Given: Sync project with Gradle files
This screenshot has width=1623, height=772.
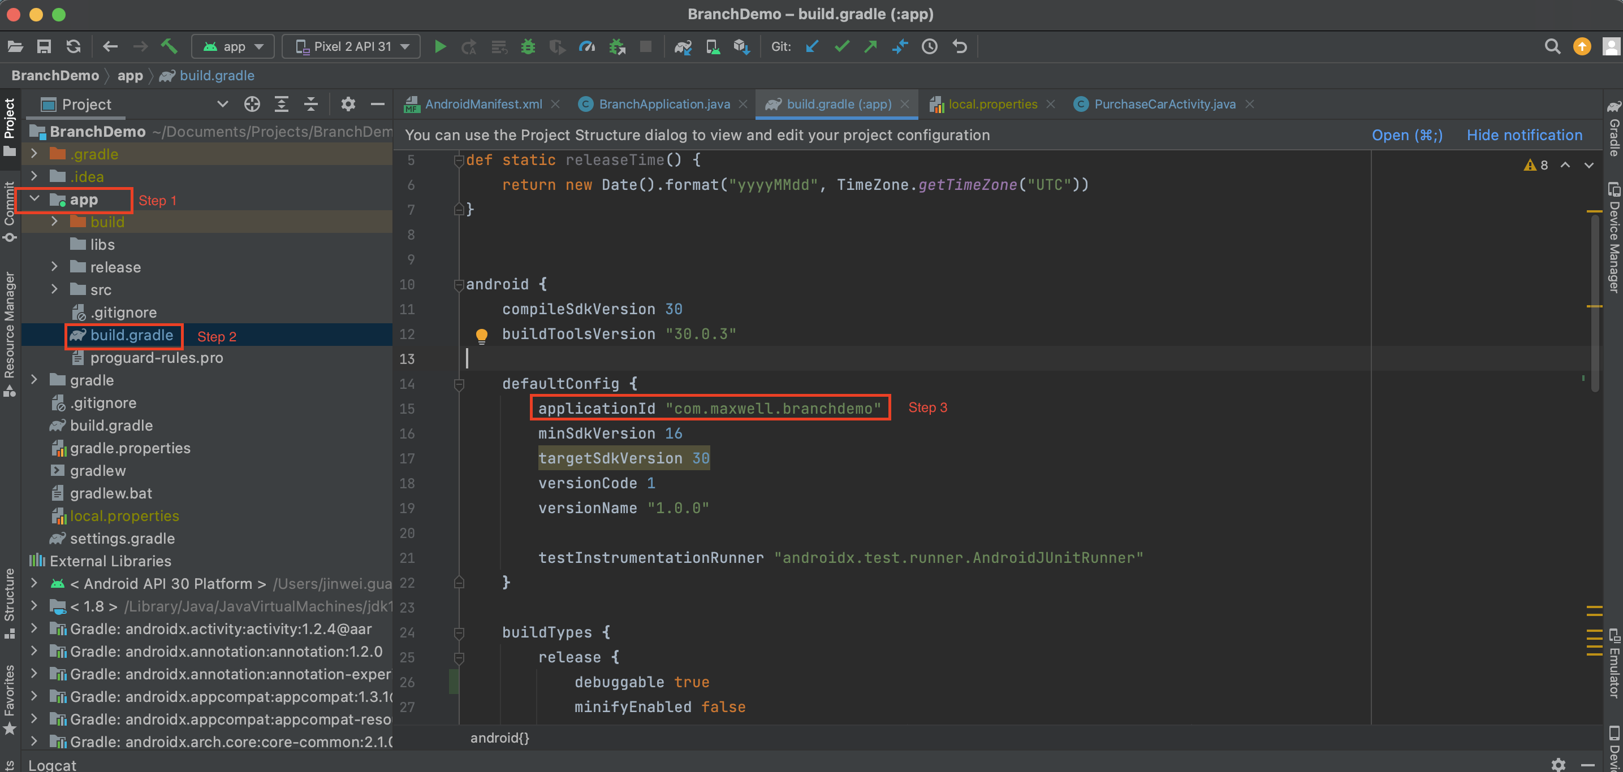Looking at the screenshot, I should click(683, 46).
